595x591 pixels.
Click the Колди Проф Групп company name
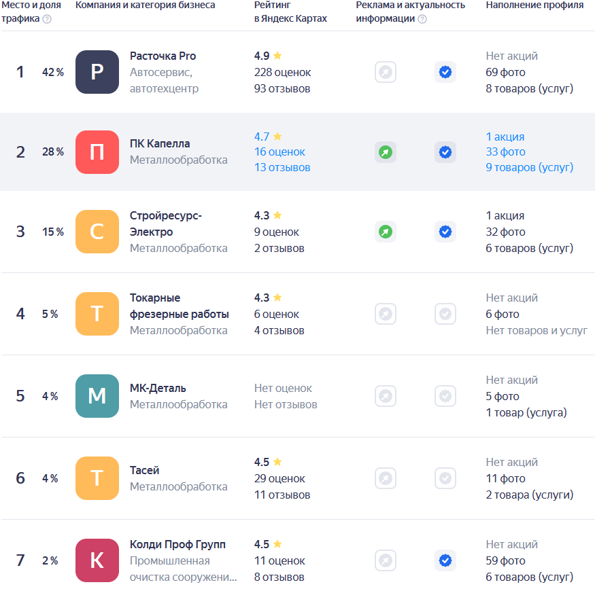pos(177,545)
